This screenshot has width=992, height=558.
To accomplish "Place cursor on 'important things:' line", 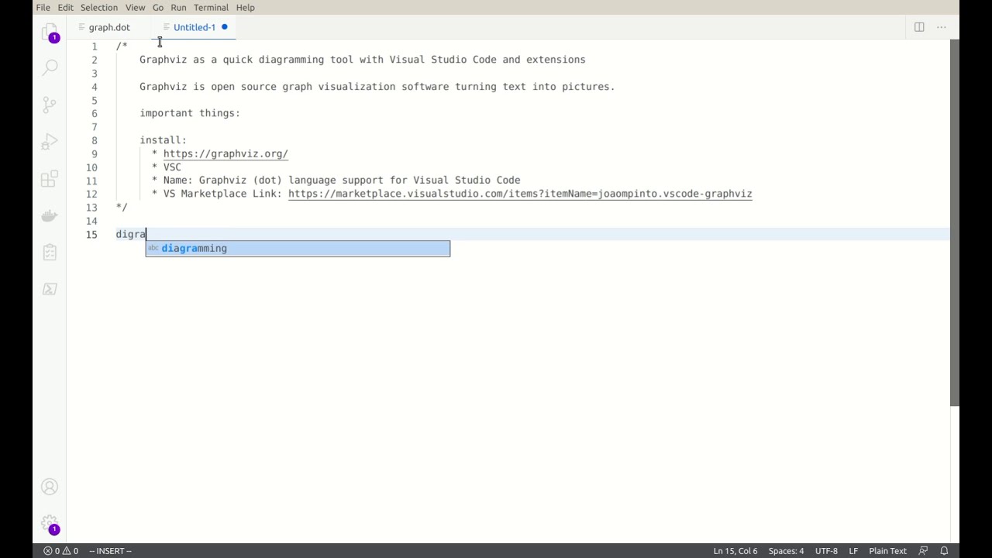I will pos(190,113).
